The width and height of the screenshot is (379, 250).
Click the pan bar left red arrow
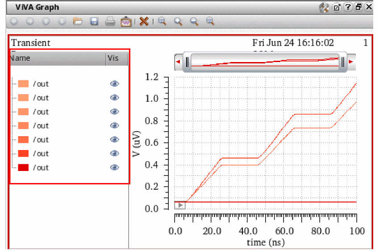point(179,62)
